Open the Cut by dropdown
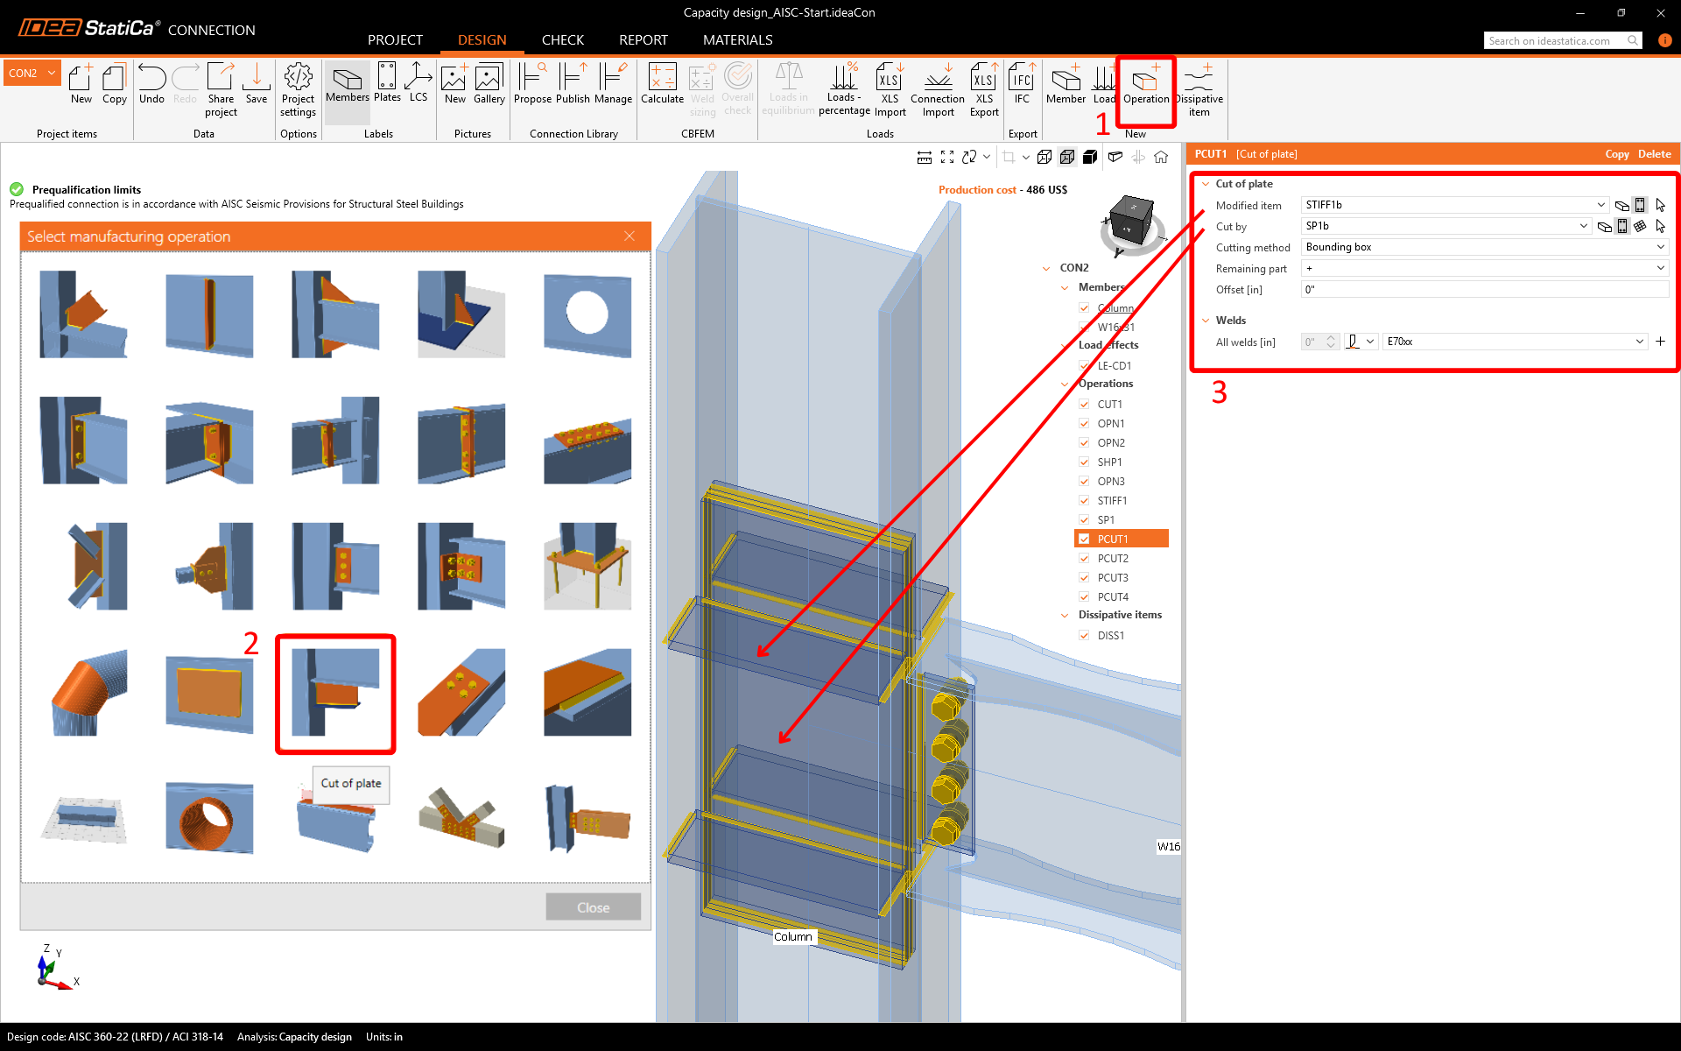 click(x=1583, y=226)
